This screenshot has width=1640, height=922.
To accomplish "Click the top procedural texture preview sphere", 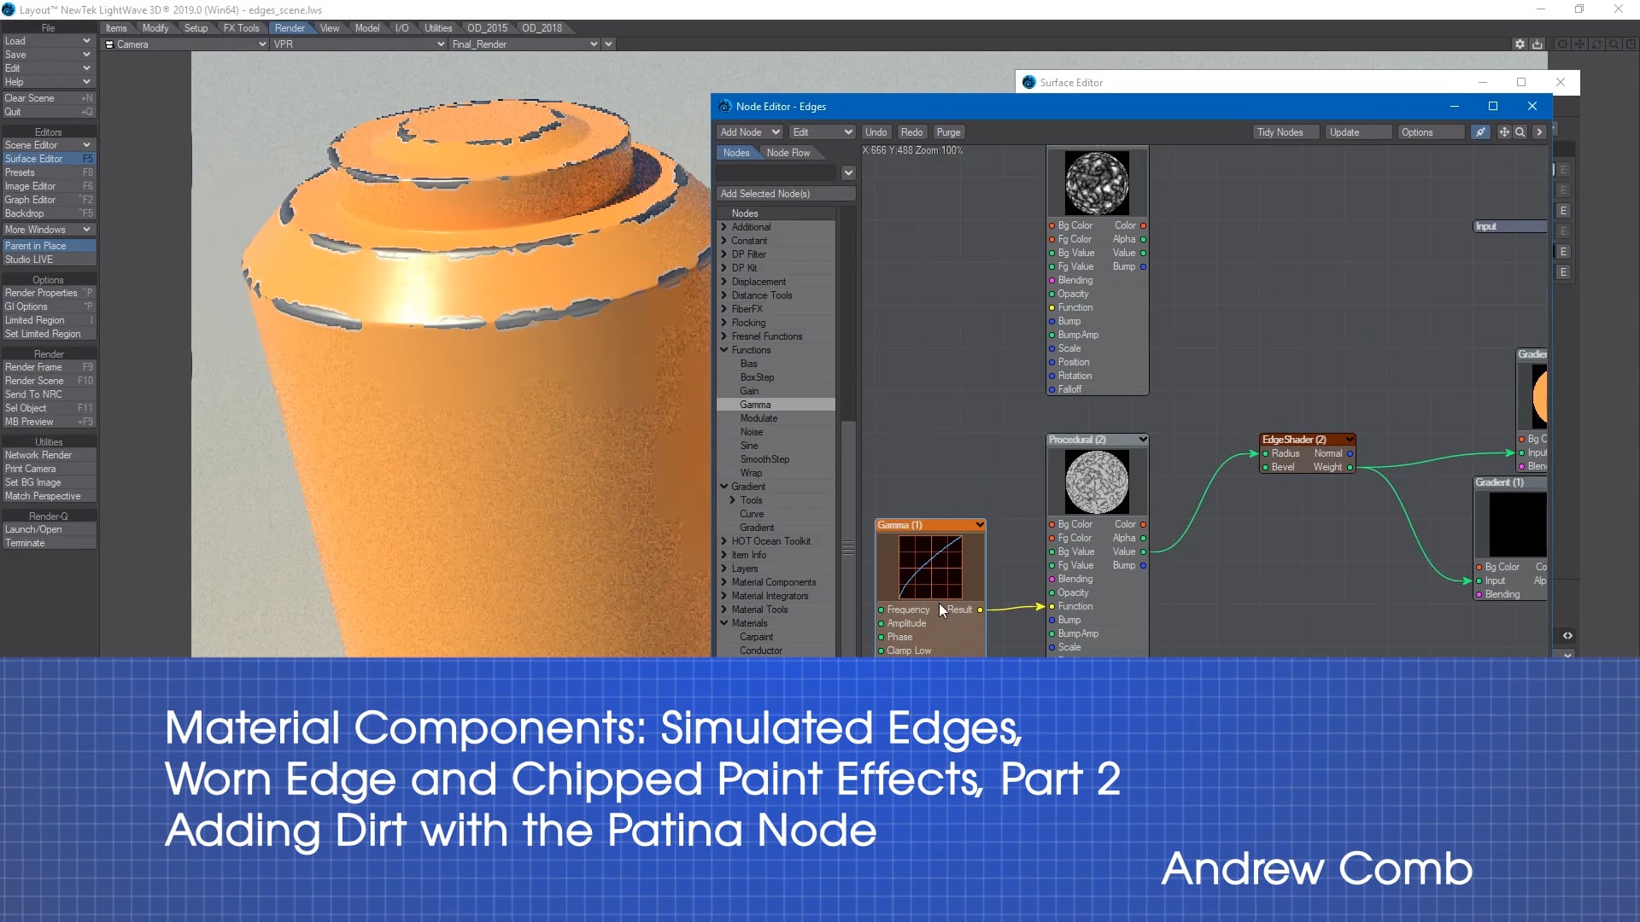I will [1097, 184].
